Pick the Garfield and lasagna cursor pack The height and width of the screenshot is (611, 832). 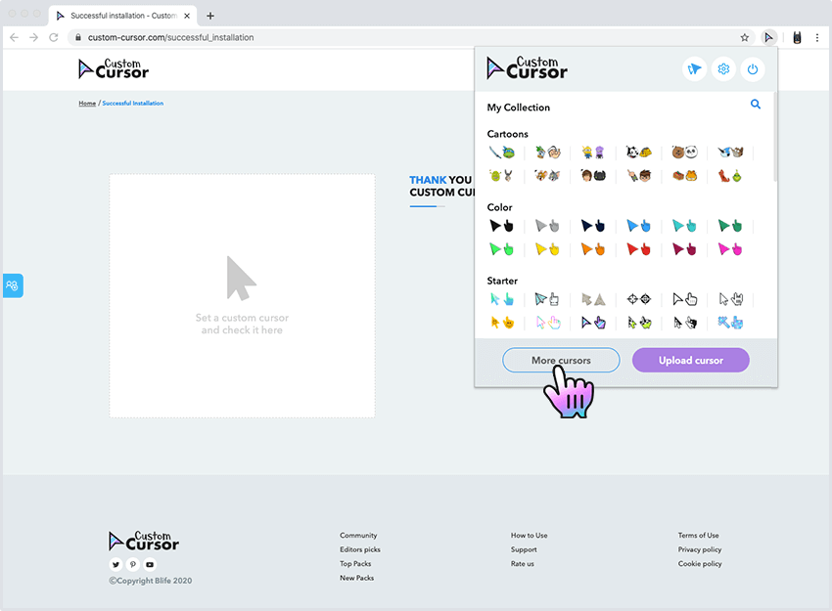click(684, 175)
